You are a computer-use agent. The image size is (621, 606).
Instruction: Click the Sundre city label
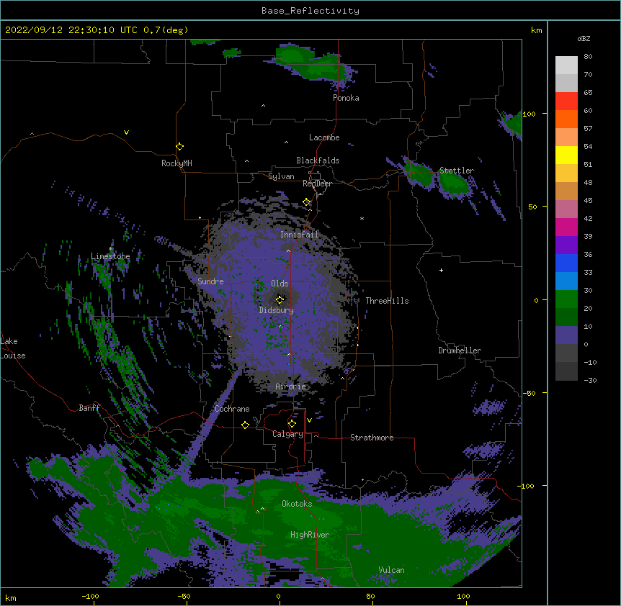210,281
